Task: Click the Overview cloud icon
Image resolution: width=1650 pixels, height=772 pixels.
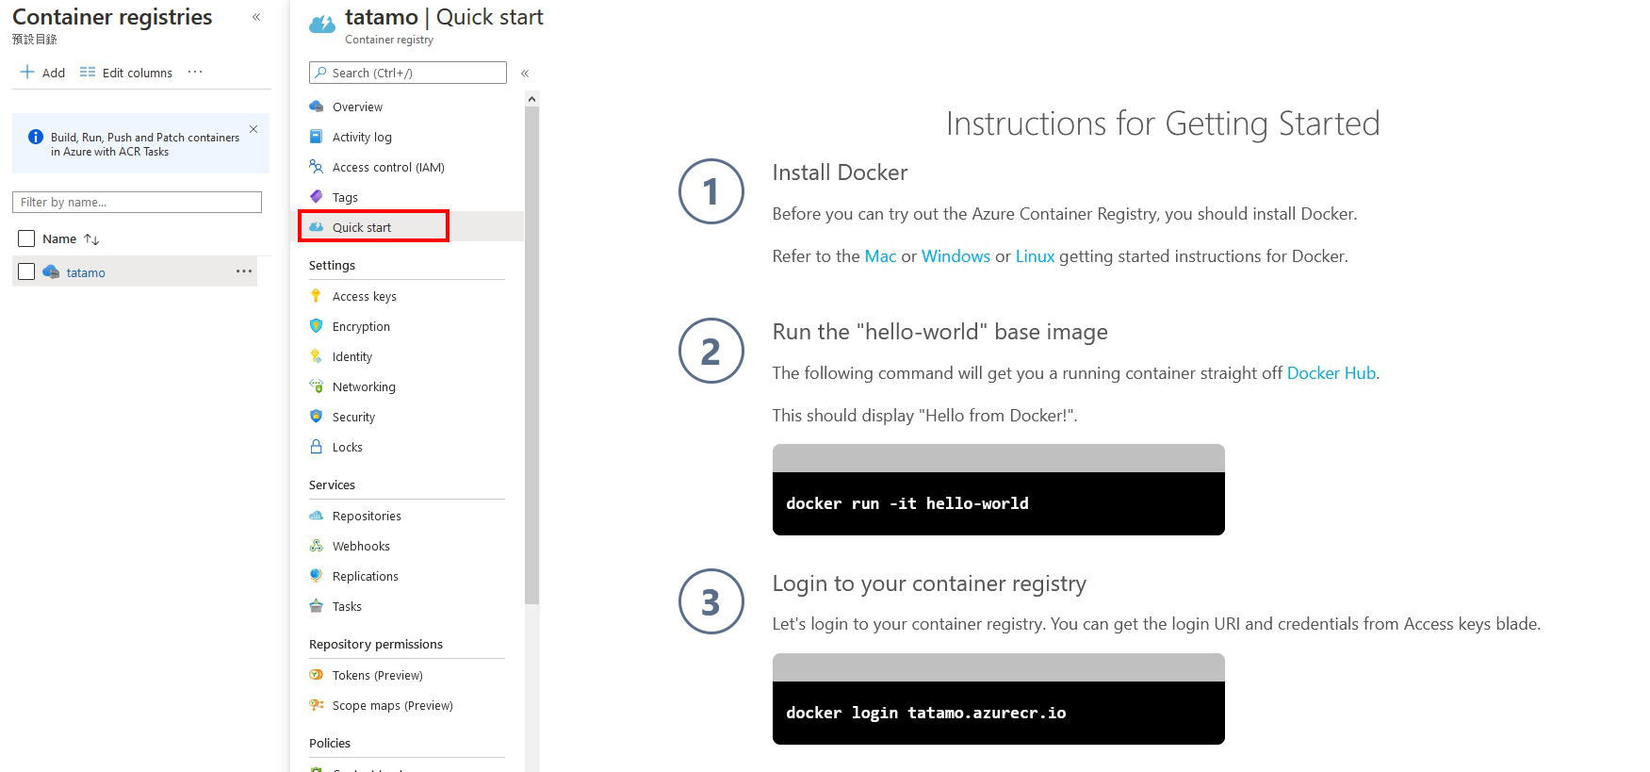Action: pyautogui.click(x=317, y=107)
